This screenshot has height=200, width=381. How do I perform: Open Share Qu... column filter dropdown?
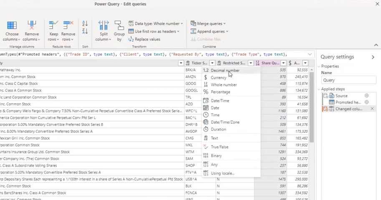pyautogui.click(x=283, y=63)
